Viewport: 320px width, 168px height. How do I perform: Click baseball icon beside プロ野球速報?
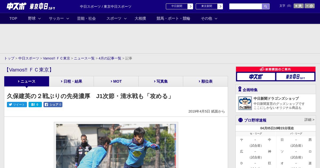241,120
